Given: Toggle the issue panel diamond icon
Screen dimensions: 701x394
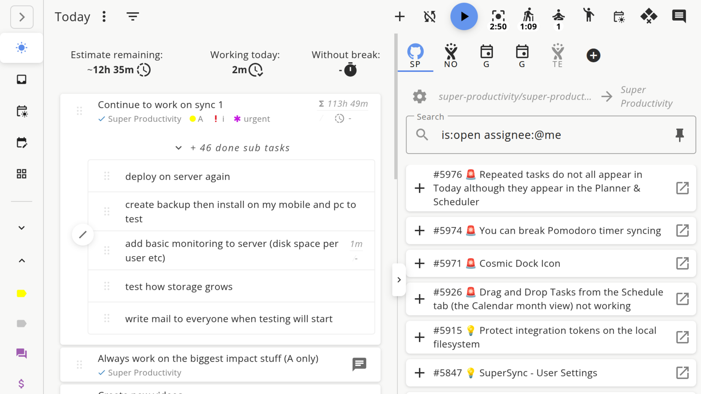Looking at the screenshot, I should (649, 17).
